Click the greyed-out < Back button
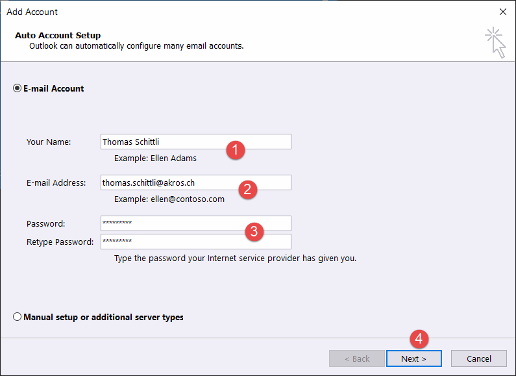 [356, 358]
